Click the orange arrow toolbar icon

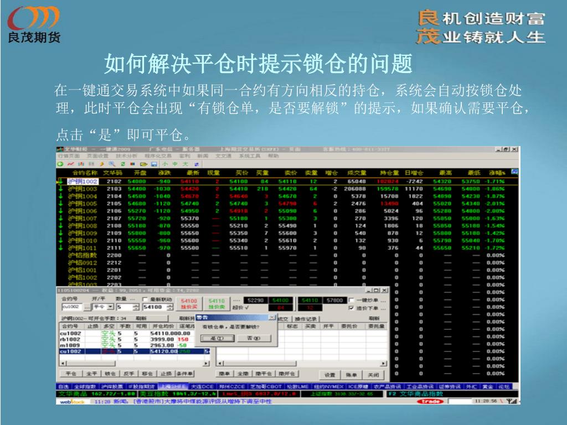coord(102,164)
